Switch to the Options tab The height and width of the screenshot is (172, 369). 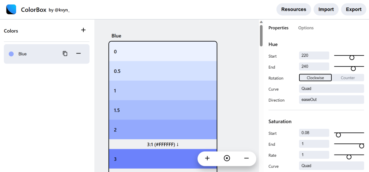[x=306, y=28]
